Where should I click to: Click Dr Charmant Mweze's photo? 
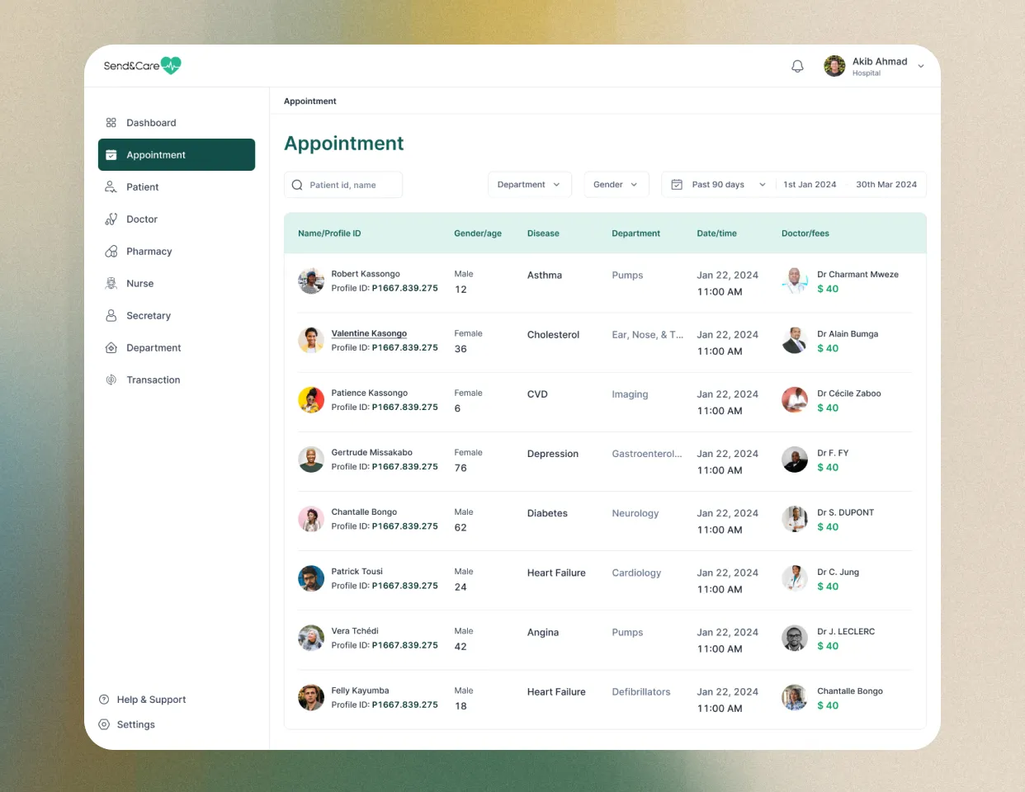click(x=795, y=281)
